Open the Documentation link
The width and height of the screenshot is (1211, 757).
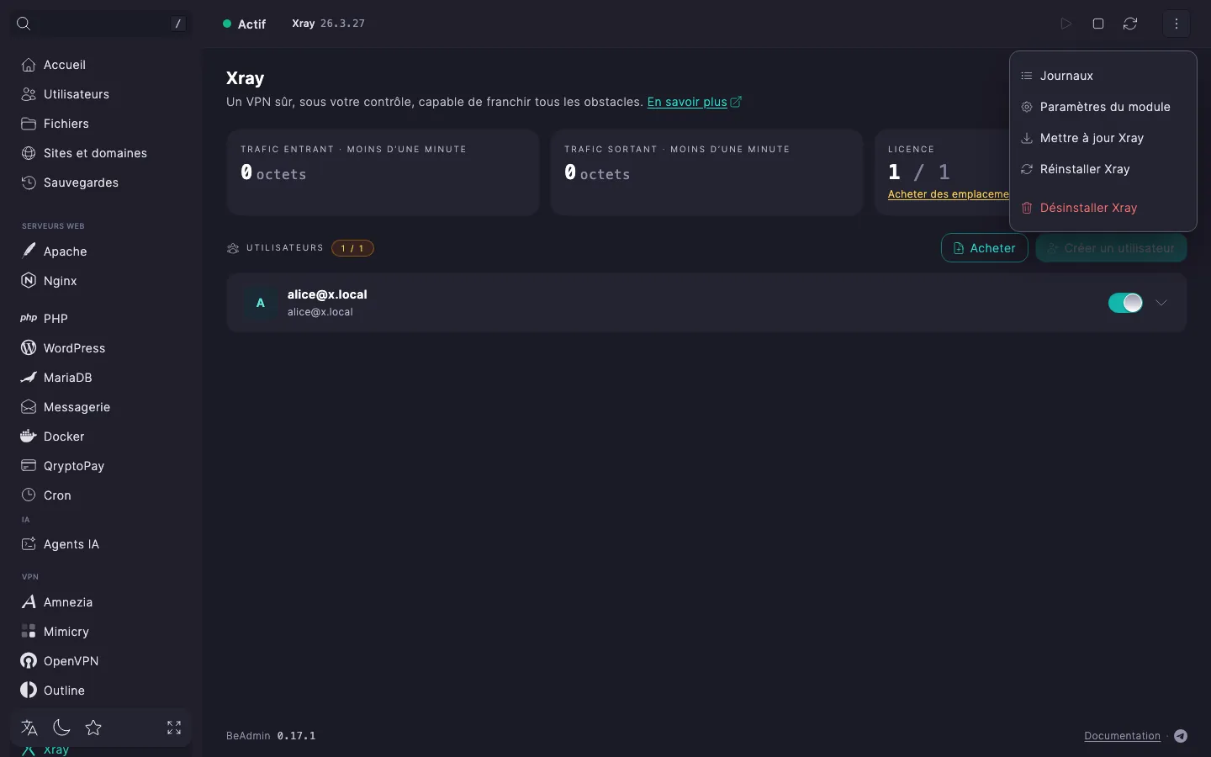point(1122,736)
